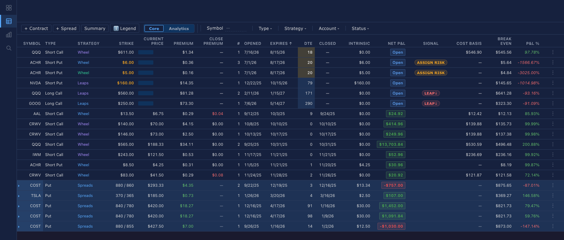The width and height of the screenshot is (564, 240).
Task: Open row menu for CRWV $146.00 short call
Action: (x=553, y=134)
